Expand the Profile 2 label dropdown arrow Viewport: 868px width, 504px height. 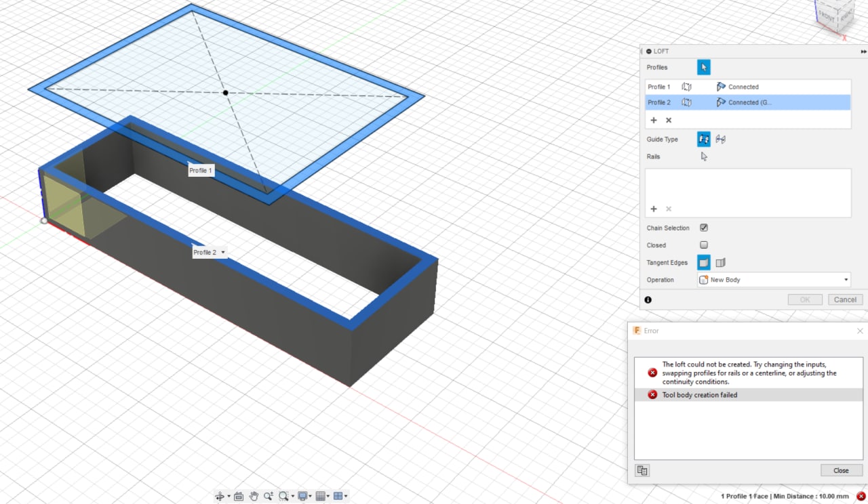coord(223,252)
